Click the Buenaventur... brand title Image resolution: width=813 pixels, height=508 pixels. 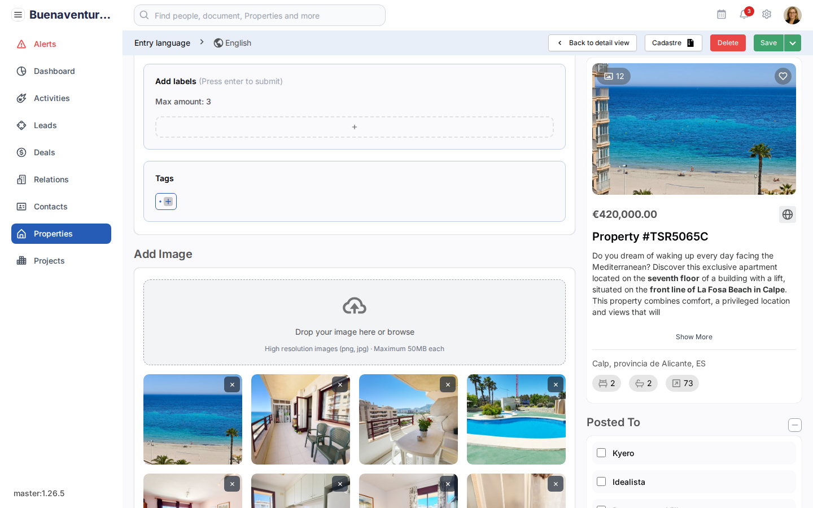70,15
